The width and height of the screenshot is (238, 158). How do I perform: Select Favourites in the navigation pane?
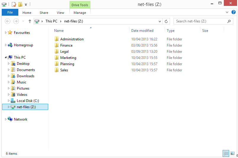tap(22, 33)
